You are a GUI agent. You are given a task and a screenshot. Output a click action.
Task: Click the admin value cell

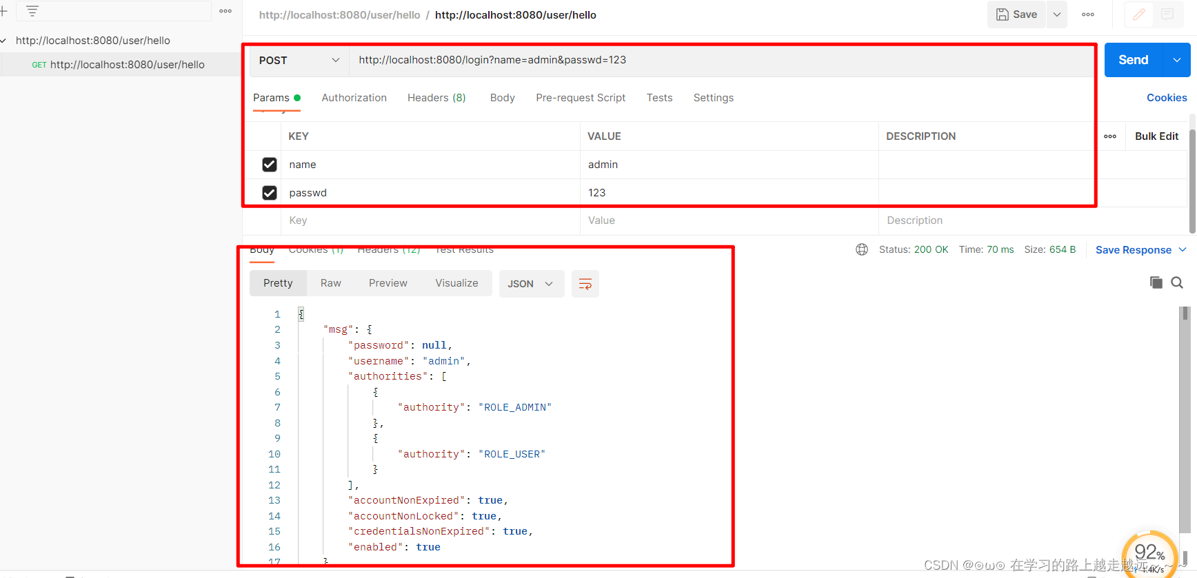tap(729, 165)
